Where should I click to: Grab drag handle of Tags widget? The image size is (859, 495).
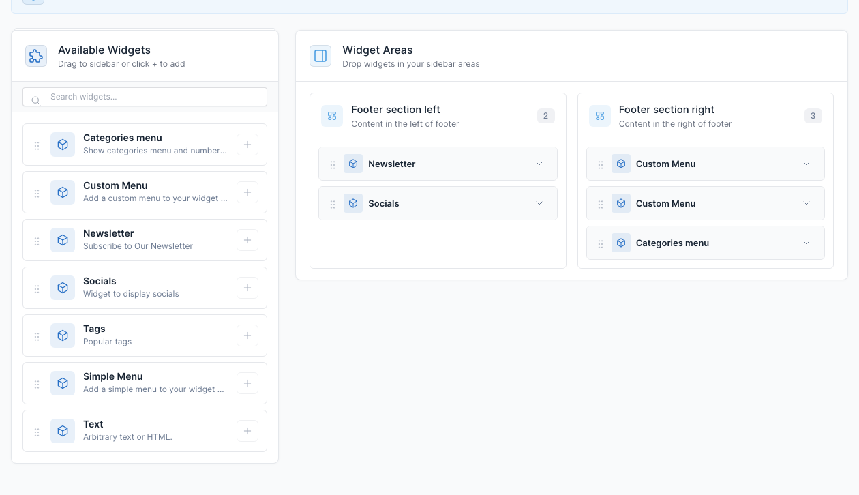[37, 336]
